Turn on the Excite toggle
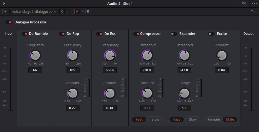This screenshot has width=259, height=132. pyautogui.click(x=211, y=34)
